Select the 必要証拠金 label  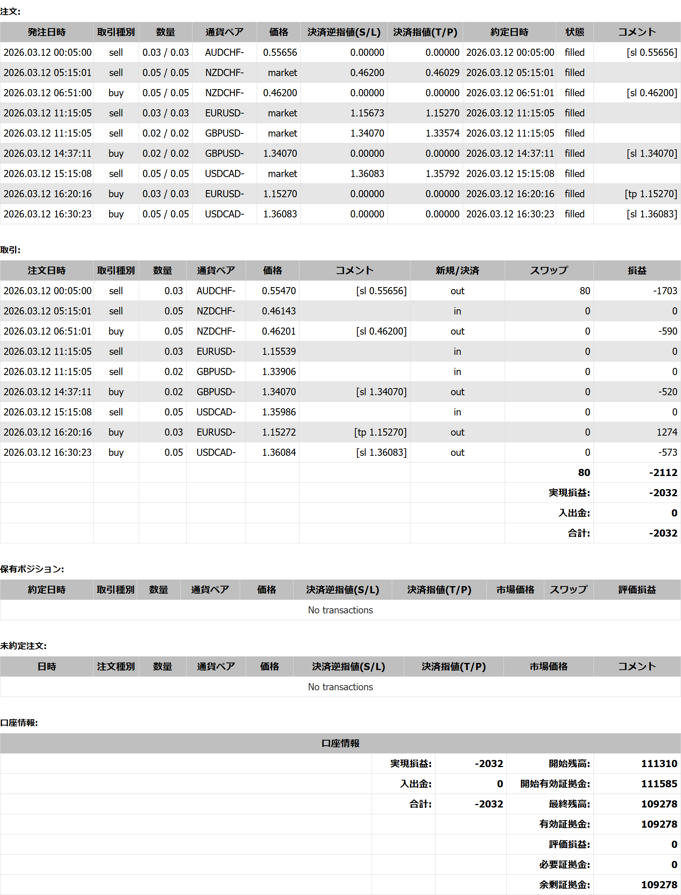coord(564,865)
